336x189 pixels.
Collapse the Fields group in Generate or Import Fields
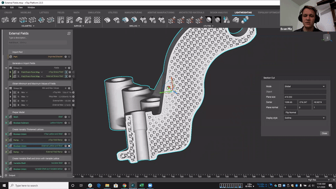click(x=6, y=68)
